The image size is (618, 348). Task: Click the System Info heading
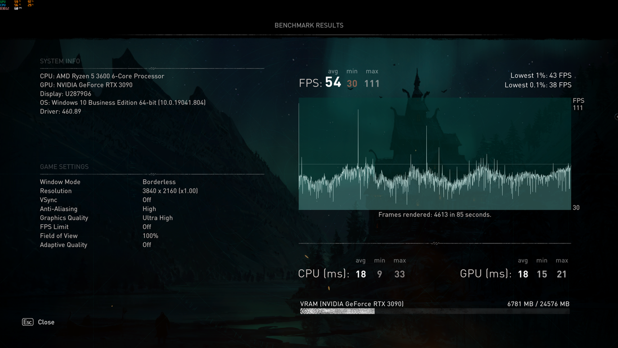tap(60, 61)
